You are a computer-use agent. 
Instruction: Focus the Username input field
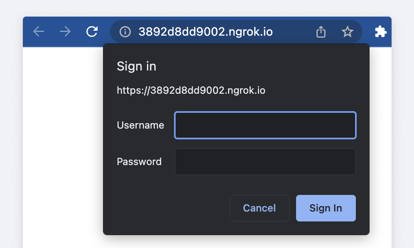coord(265,125)
